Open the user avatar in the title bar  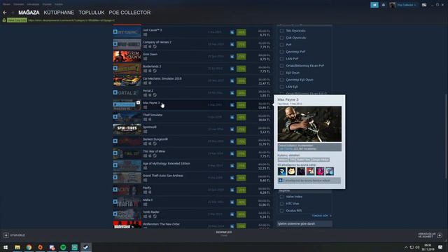click(x=392, y=5)
